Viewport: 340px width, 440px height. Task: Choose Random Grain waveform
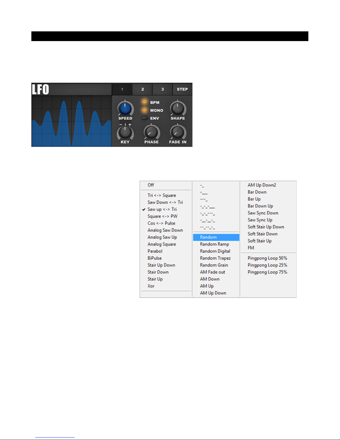pyautogui.click(x=214, y=265)
